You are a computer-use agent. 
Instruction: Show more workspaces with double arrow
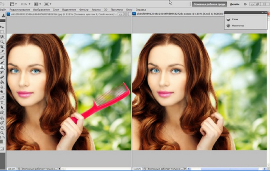point(245,4)
